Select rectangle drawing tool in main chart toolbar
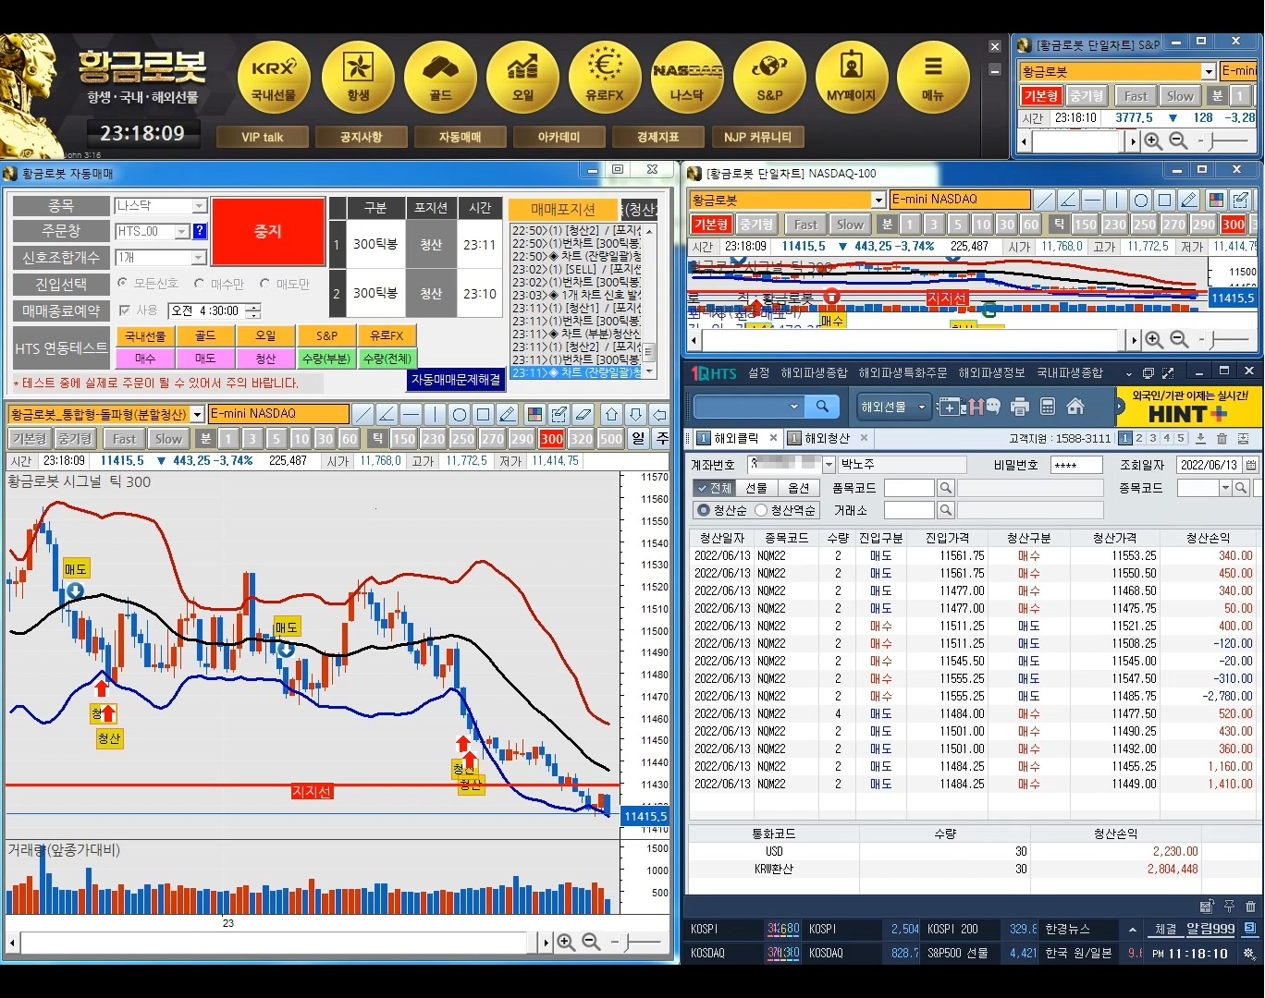1265x998 pixels. [484, 414]
